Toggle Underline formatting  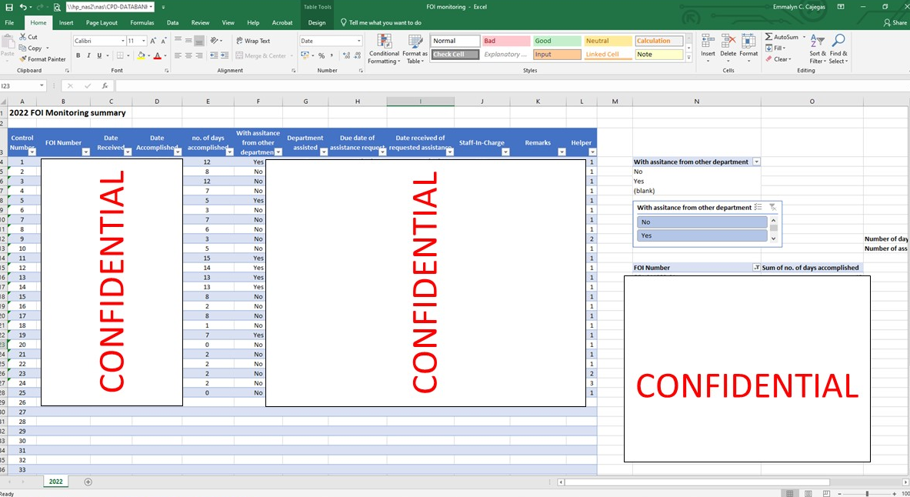click(99, 55)
